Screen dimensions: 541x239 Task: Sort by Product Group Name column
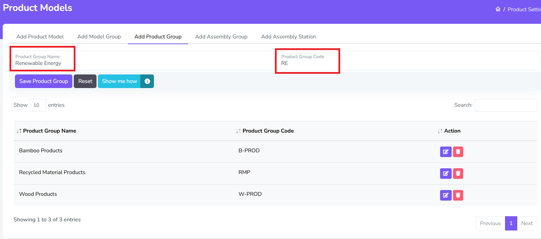click(x=49, y=131)
